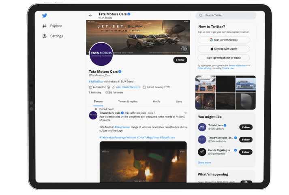Click the #JetSetSlay hashtag in the bio
Screen dimensions: 289x195
pos(96,81)
